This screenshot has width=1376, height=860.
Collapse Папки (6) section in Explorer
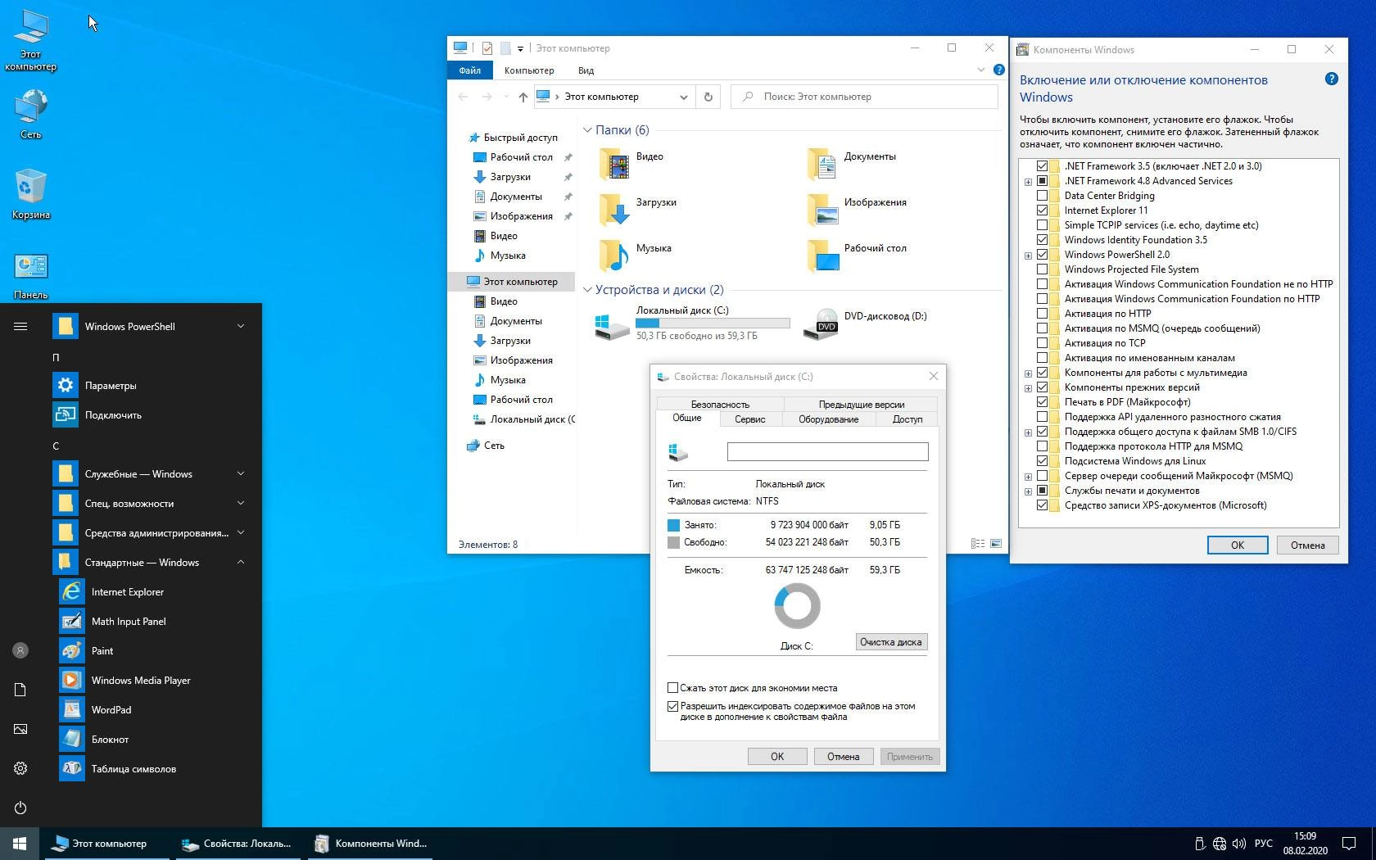click(587, 129)
